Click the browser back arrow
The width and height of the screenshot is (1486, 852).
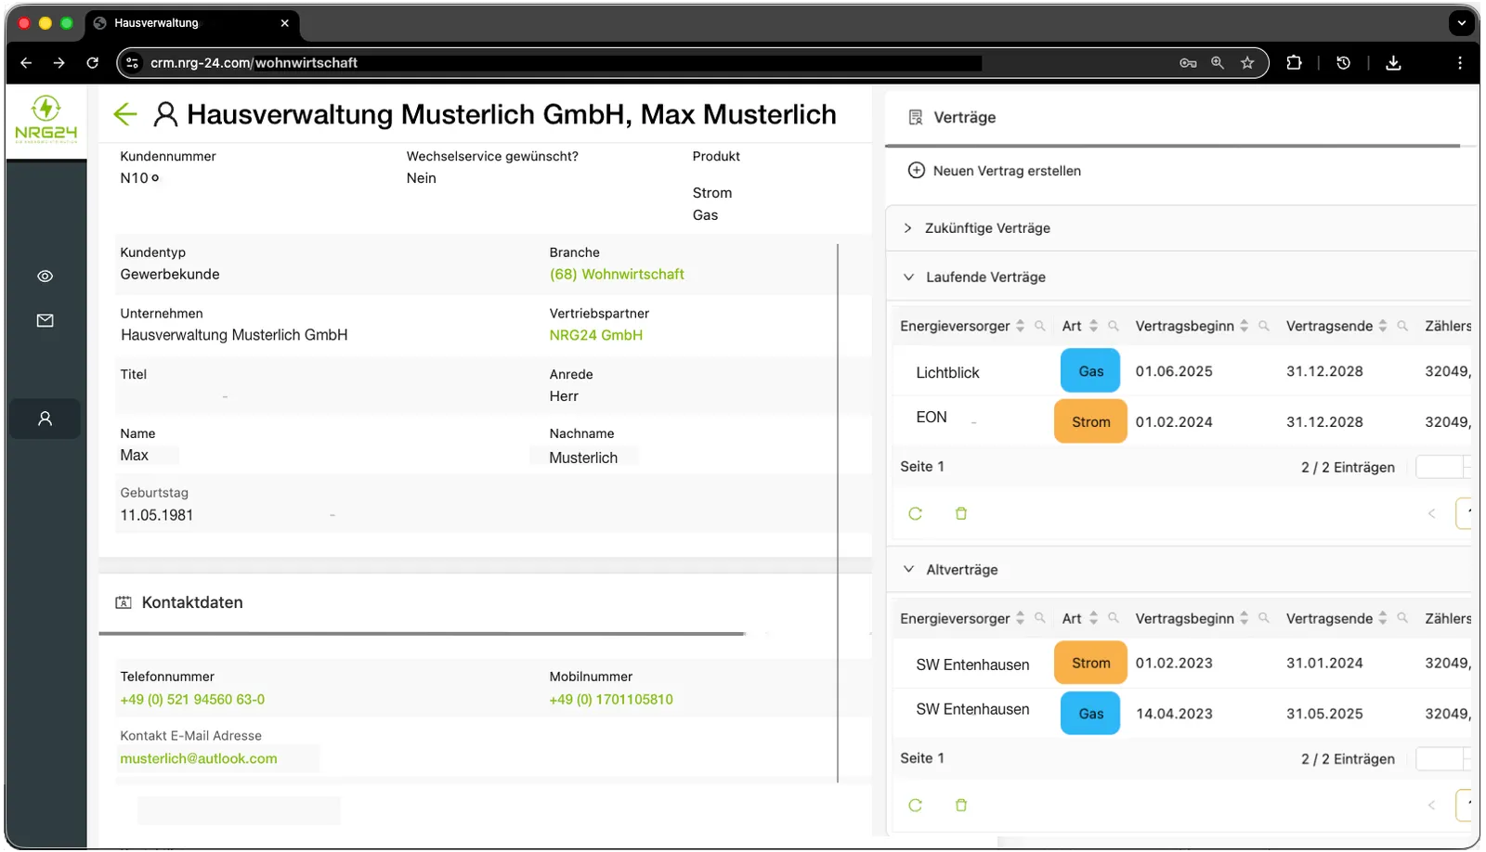(x=26, y=63)
